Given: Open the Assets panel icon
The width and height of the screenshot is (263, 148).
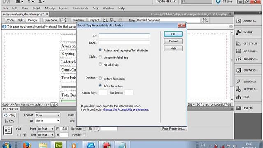Looking at the screenshot, I should pos(238,108).
